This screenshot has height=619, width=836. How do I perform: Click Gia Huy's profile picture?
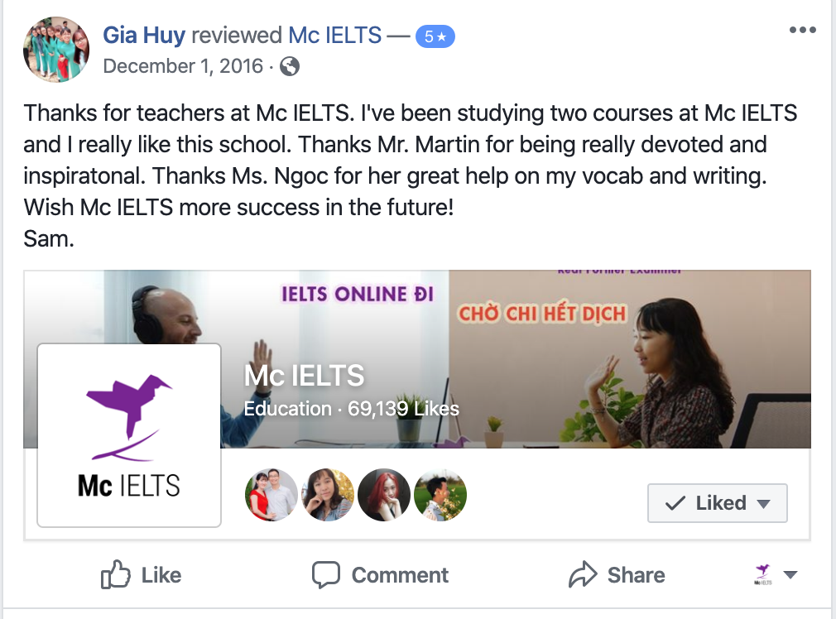56,49
